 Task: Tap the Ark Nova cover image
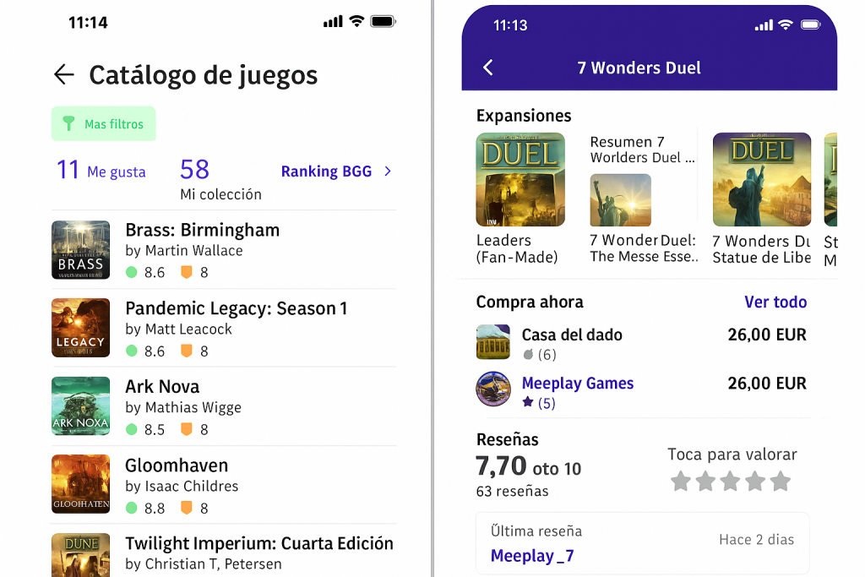point(81,406)
